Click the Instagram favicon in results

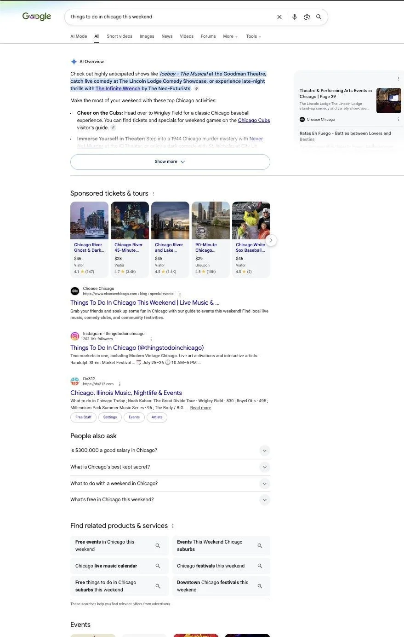point(75,336)
